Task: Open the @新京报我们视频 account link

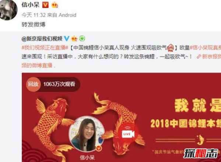Action: point(42,38)
